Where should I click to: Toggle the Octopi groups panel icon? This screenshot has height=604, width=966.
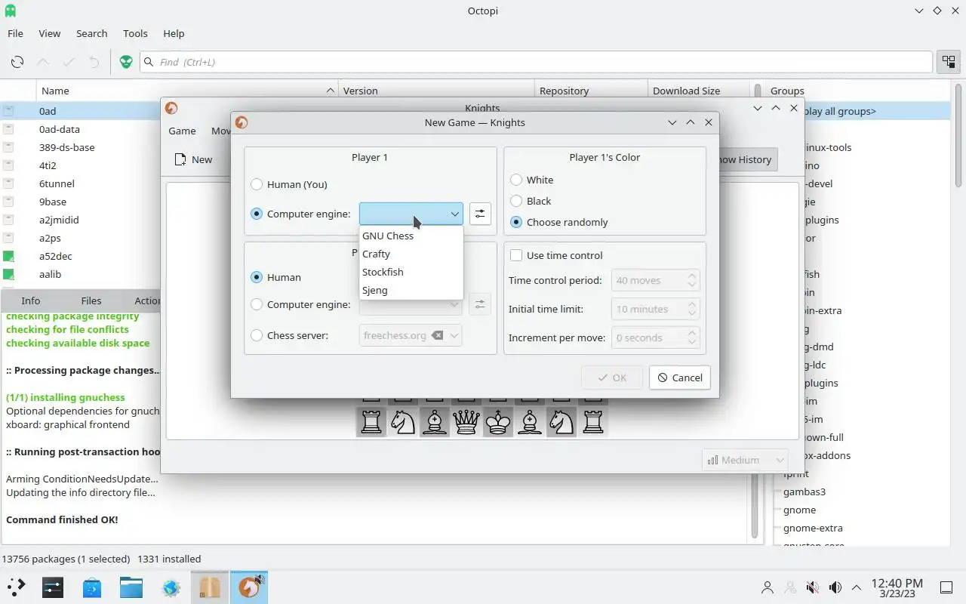point(947,62)
